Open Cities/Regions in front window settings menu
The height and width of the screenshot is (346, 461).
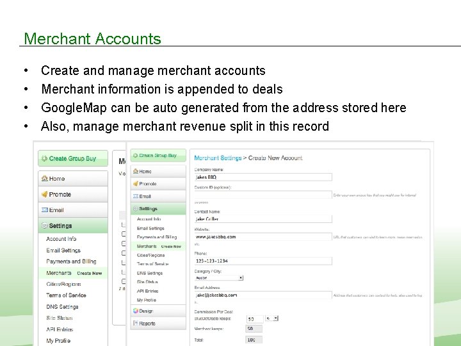click(150, 255)
